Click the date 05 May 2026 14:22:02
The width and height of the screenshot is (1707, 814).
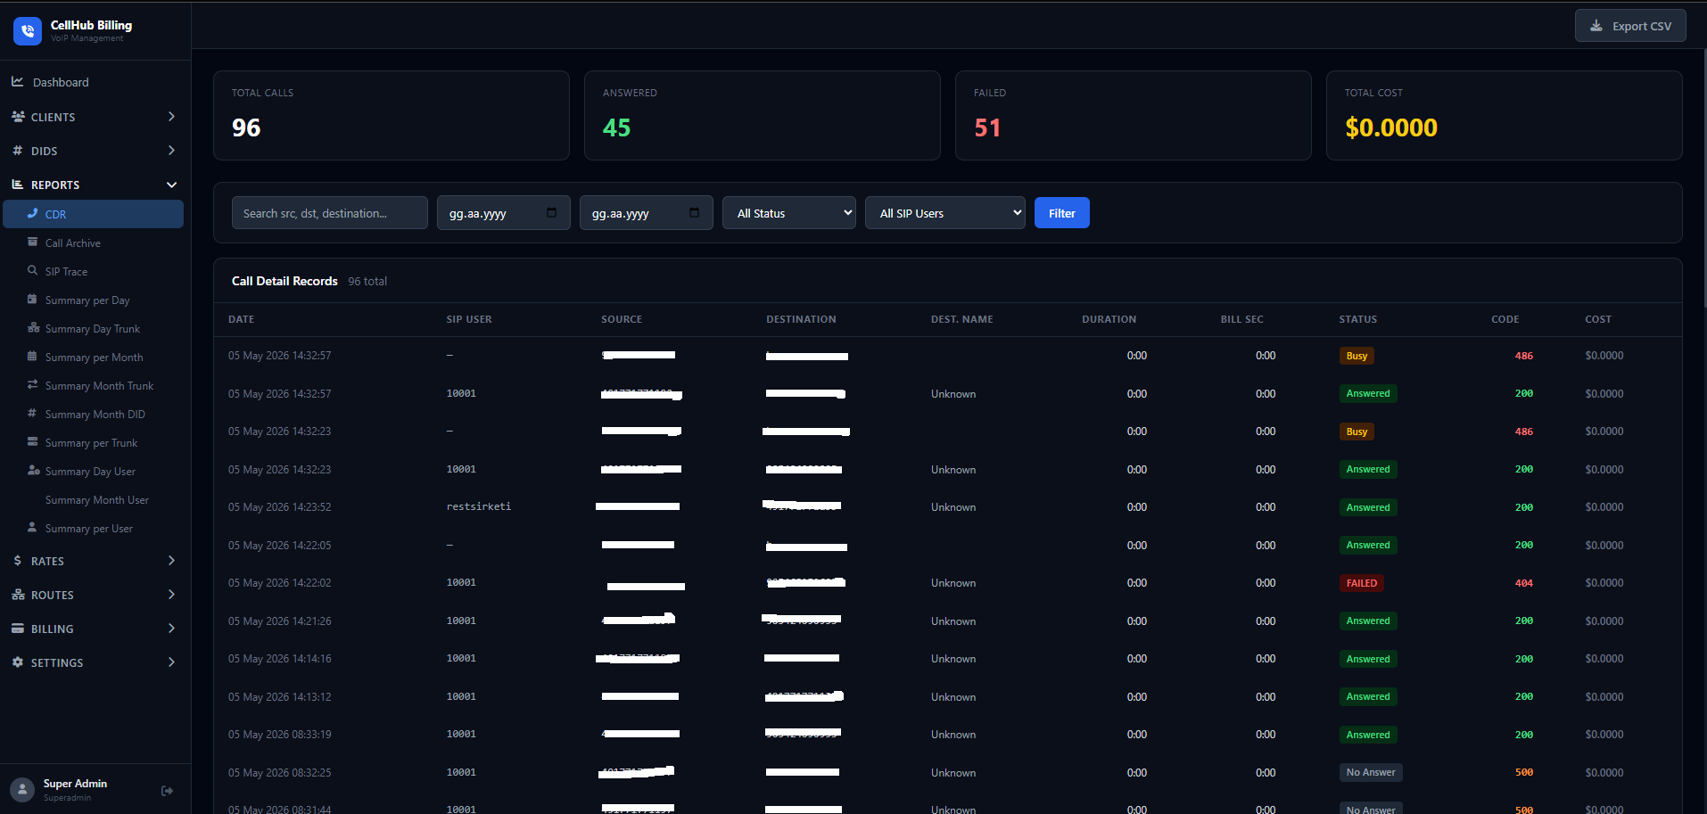(279, 583)
